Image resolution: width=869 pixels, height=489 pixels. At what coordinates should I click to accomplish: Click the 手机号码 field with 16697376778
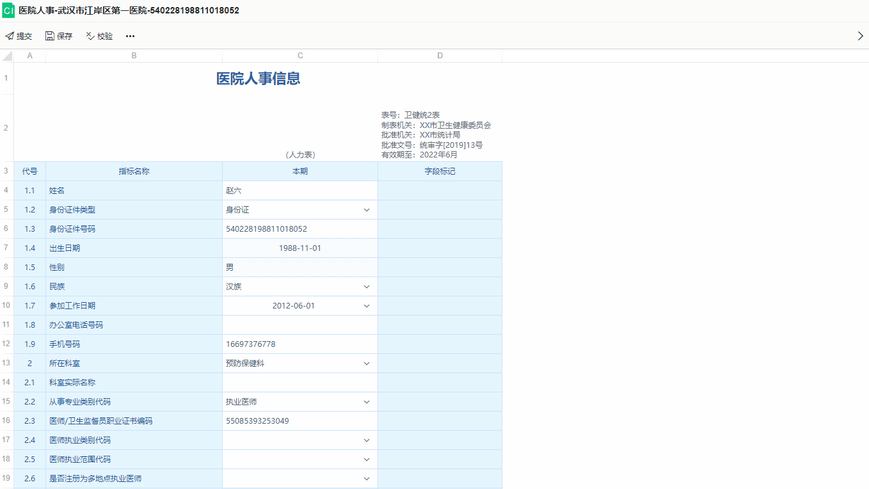pos(299,344)
